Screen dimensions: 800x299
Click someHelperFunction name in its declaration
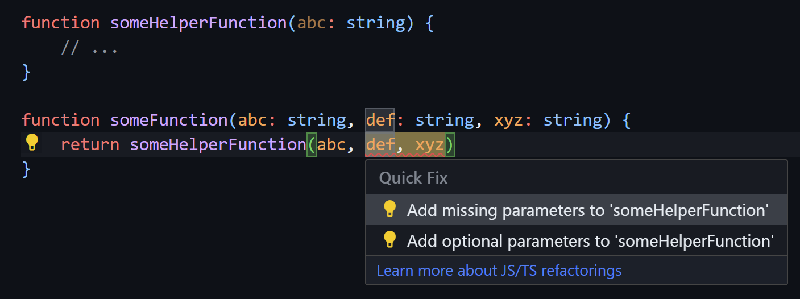198,23
